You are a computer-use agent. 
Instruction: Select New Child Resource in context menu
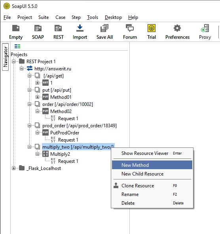152,174
